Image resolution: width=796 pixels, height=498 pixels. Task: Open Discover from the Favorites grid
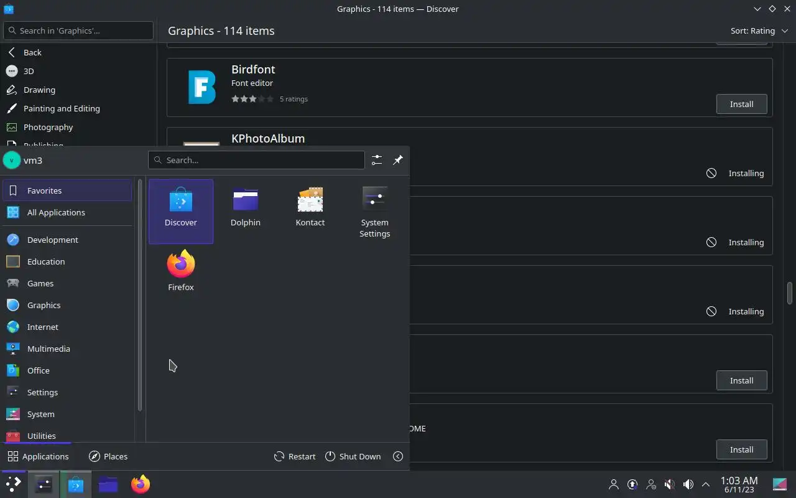tap(181, 211)
